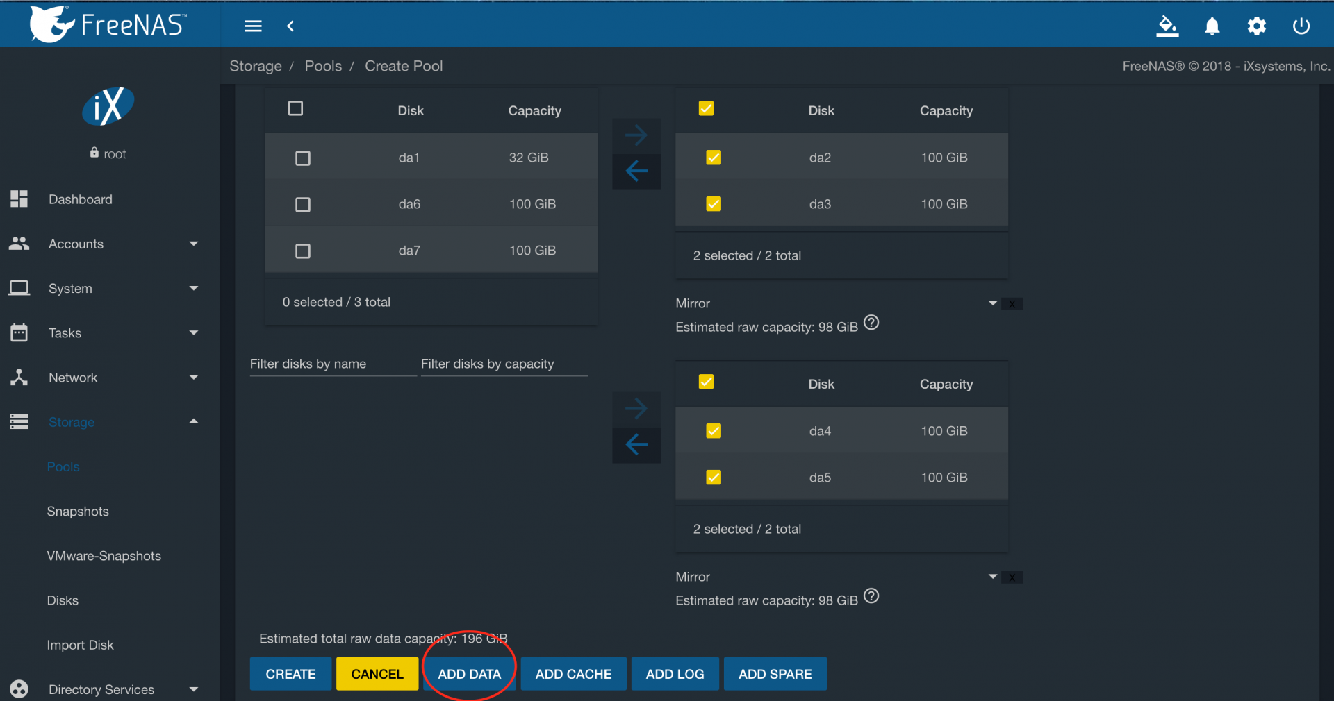Expand the Accounts menu arrow
The width and height of the screenshot is (1334, 701).
[194, 244]
